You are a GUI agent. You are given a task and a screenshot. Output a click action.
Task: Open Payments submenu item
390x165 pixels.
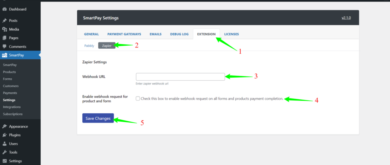pyautogui.click(x=10, y=93)
